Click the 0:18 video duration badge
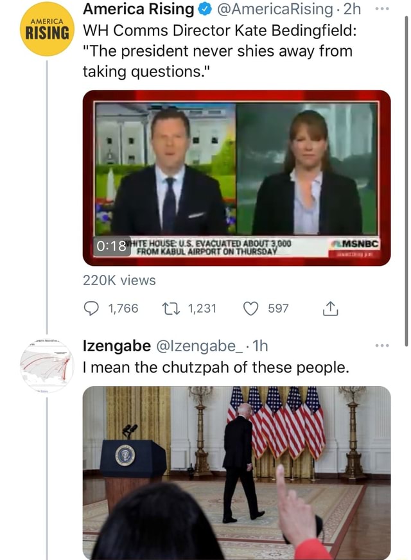The width and height of the screenshot is (411, 560). [x=107, y=246]
